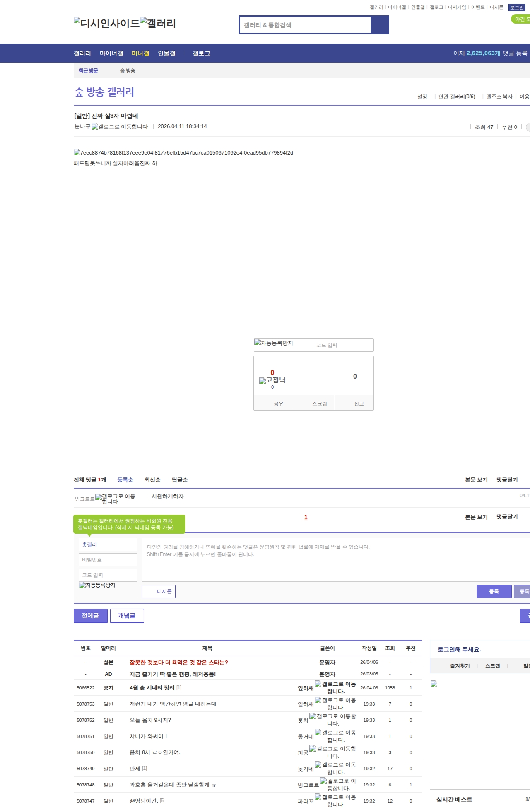Open the gallog icon of commenter 빙그르르
Viewport: 530px width, 808px height.
click(x=116, y=498)
